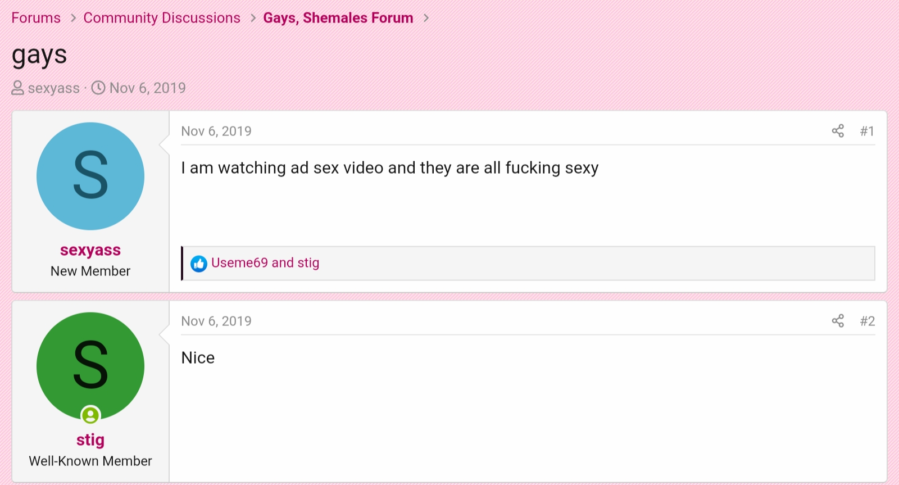Click sexyass username in first post
Screen dimensions: 899x485
(90, 250)
